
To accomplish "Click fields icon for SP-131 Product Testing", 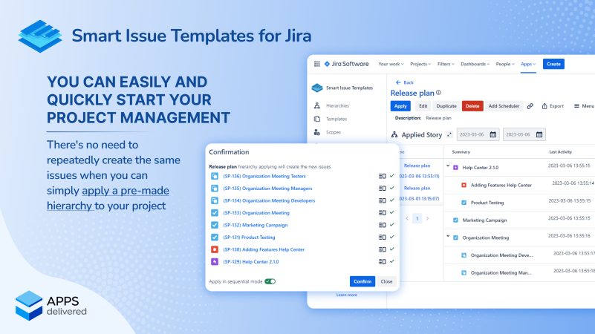I will click(382, 238).
